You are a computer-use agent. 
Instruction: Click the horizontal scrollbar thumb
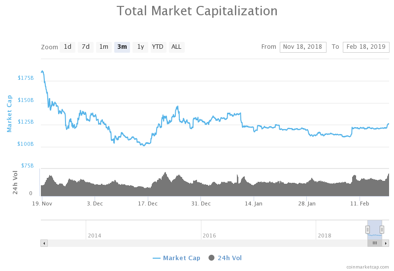[x=375, y=243]
